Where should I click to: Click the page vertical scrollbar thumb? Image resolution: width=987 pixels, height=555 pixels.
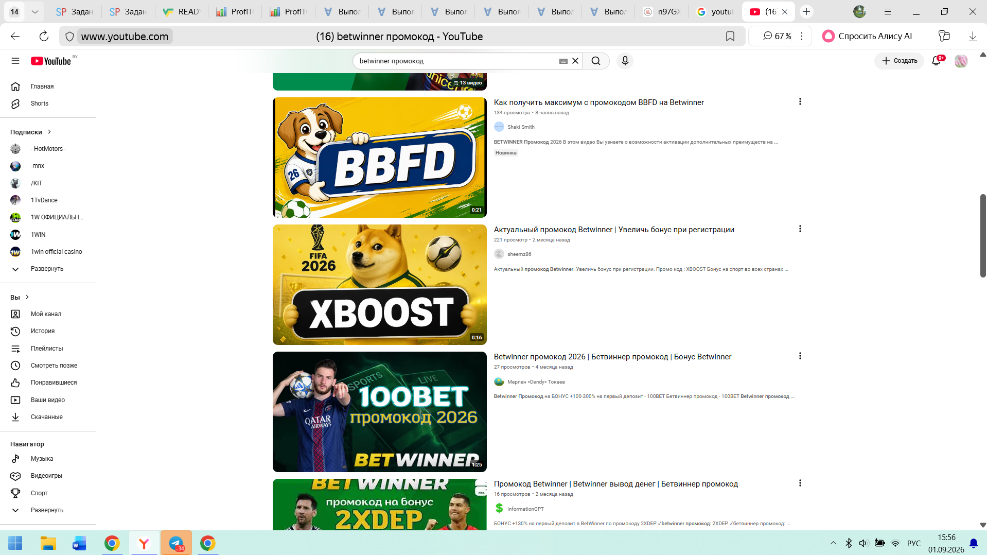(982, 236)
